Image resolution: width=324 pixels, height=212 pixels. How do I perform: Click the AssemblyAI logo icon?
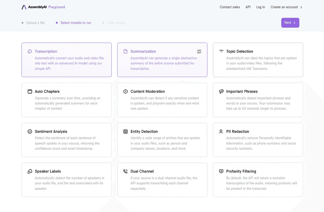coord(24,7)
